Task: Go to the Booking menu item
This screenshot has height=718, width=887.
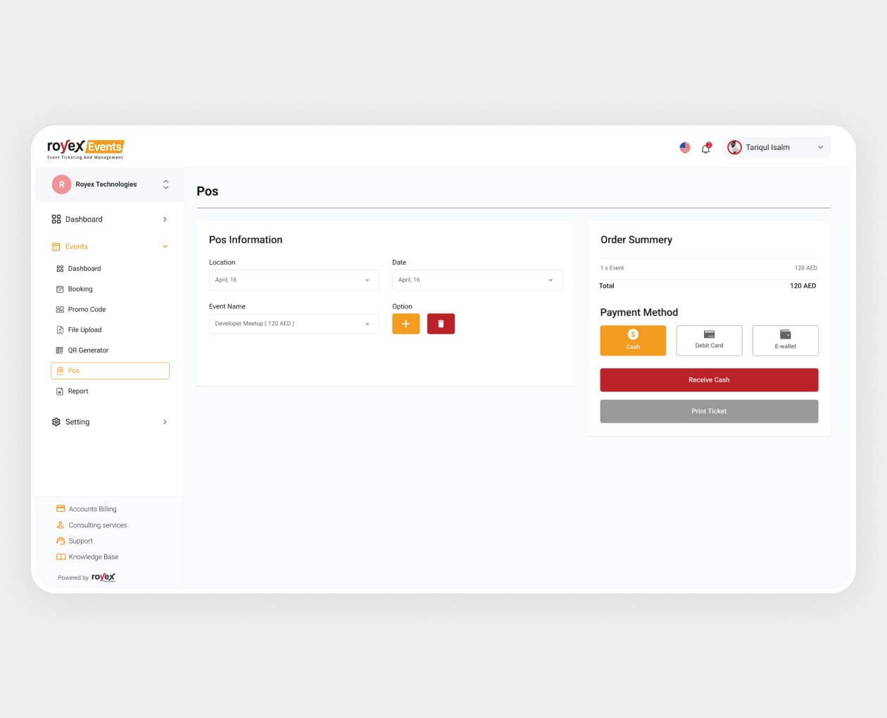Action: tap(80, 289)
